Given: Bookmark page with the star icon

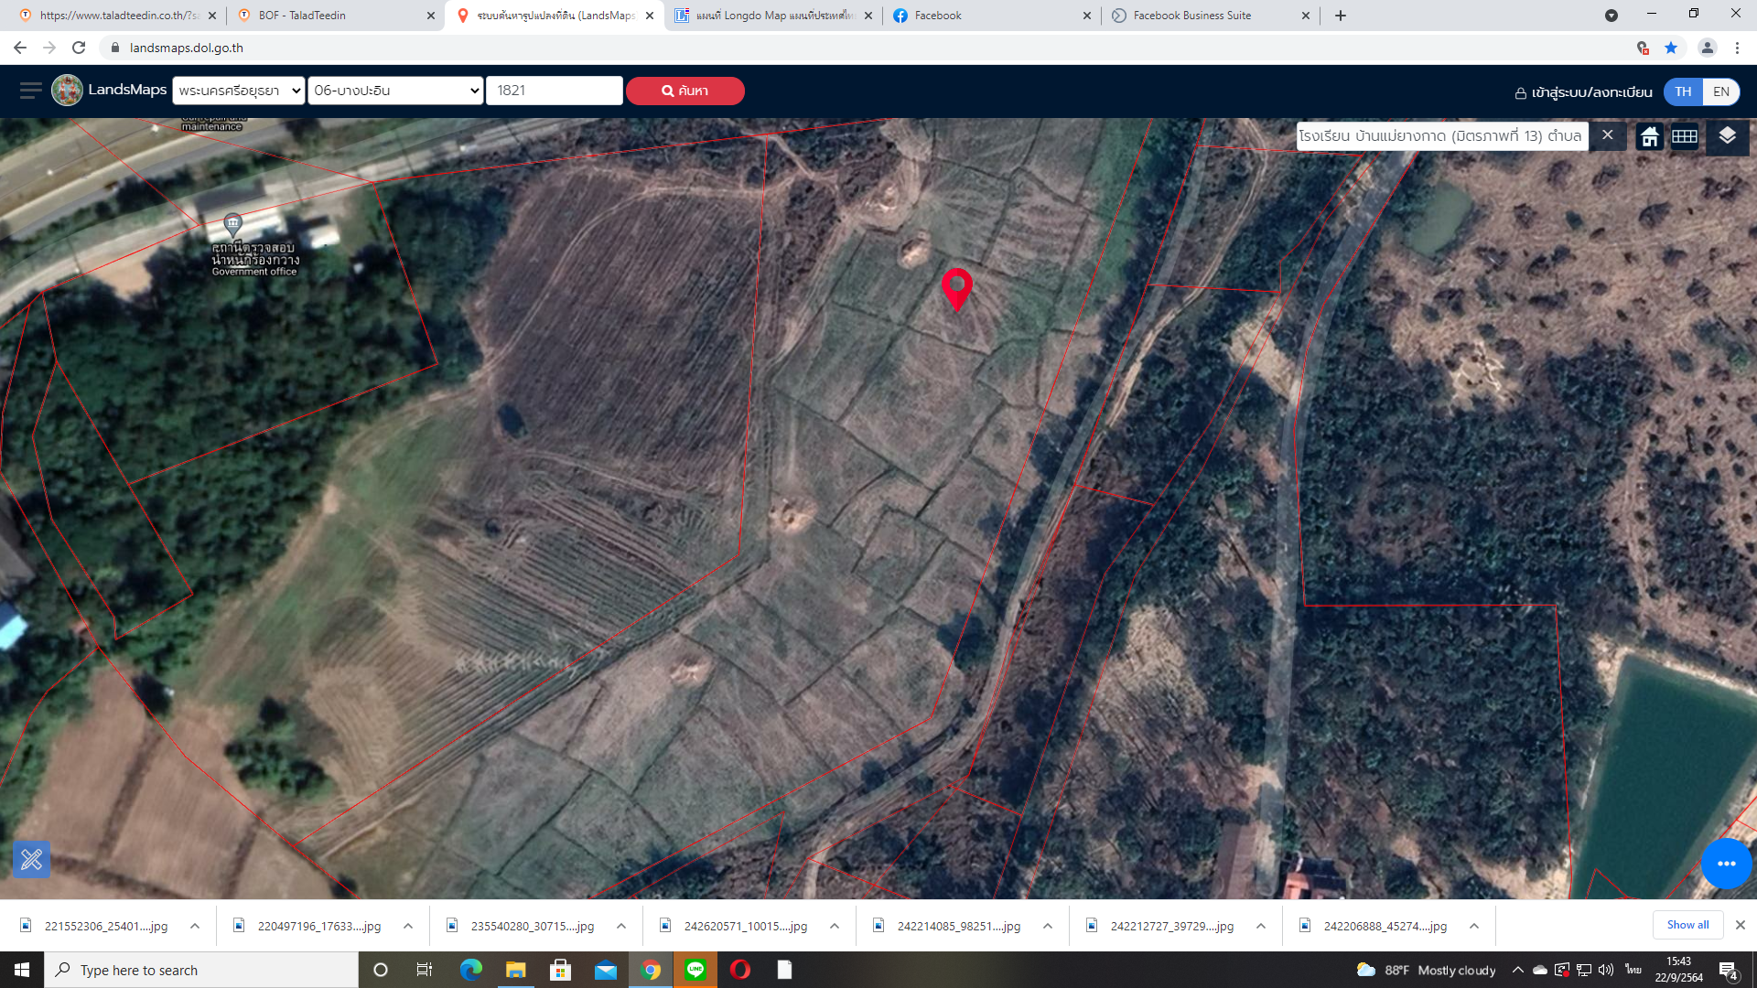Looking at the screenshot, I should pyautogui.click(x=1671, y=48).
